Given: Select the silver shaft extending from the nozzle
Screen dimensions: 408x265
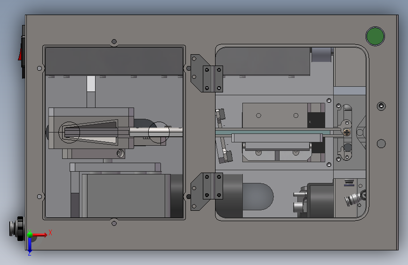Looking at the screenshot, I should (x=156, y=132).
